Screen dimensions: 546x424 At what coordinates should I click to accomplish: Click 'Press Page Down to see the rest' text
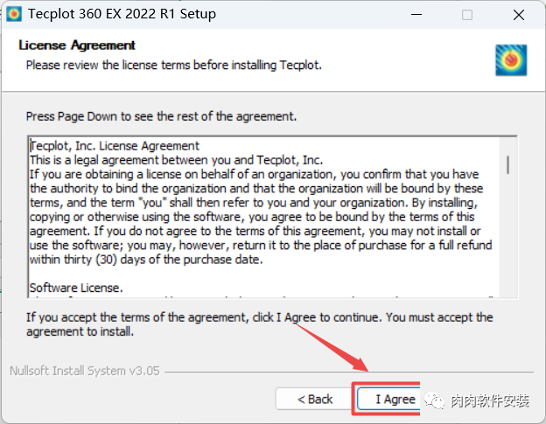pyautogui.click(x=161, y=116)
